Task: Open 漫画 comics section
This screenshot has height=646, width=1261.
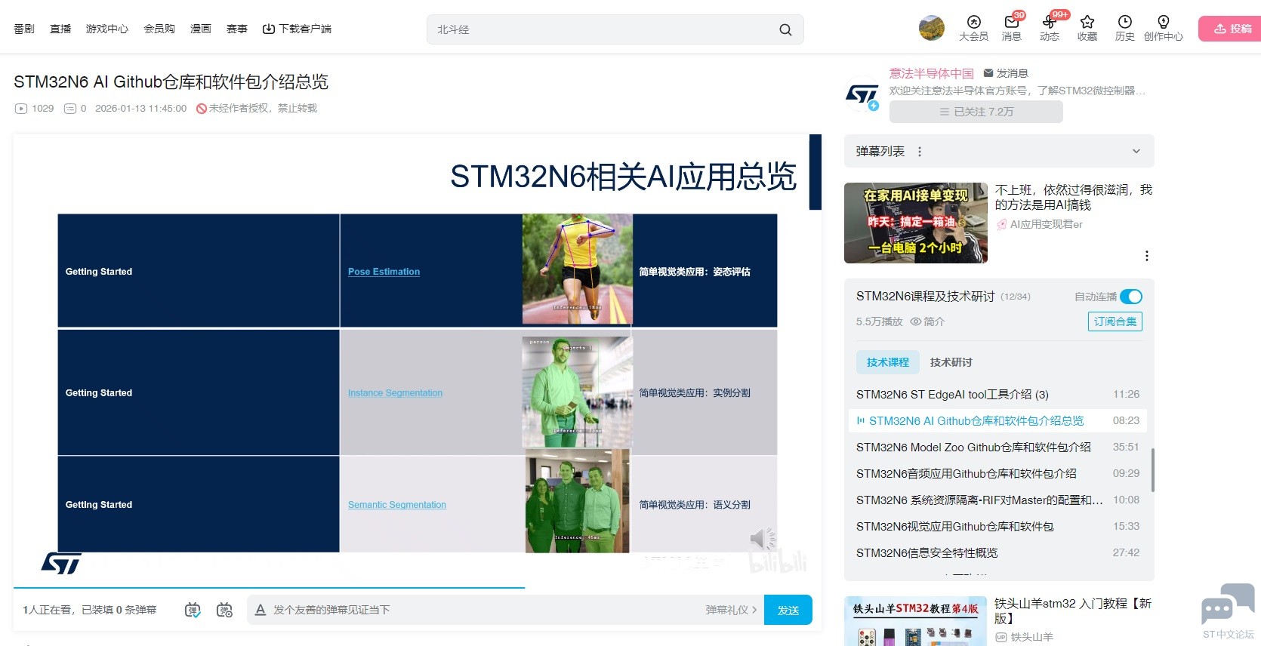Action: [x=201, y=29]
